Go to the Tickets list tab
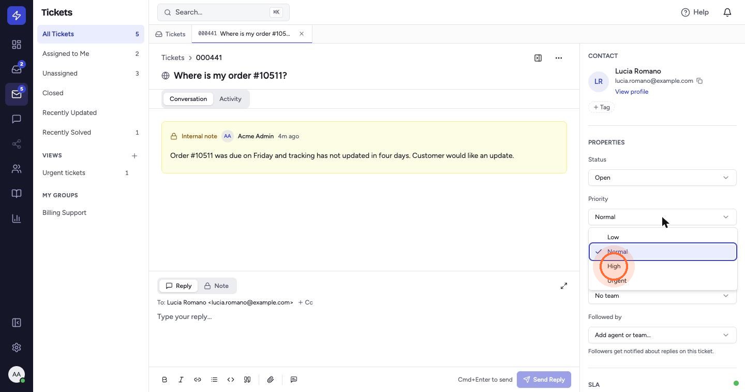The image size is (745, 392). [170, 34]
